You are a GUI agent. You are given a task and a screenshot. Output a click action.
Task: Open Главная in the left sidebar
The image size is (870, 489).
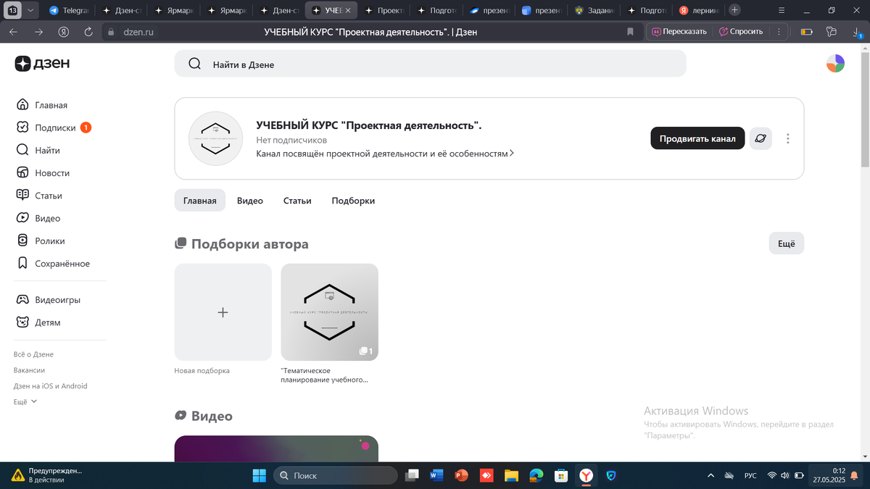coord(42,105)
